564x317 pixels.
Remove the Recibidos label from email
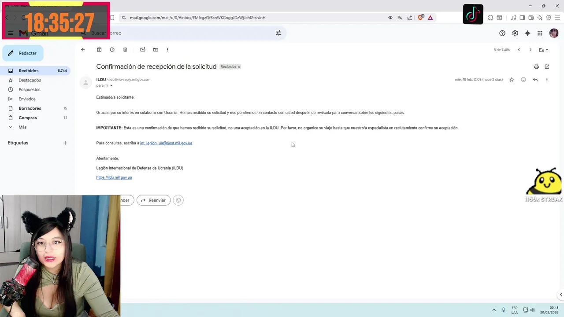pyautogui.click(x=239, y=67)
